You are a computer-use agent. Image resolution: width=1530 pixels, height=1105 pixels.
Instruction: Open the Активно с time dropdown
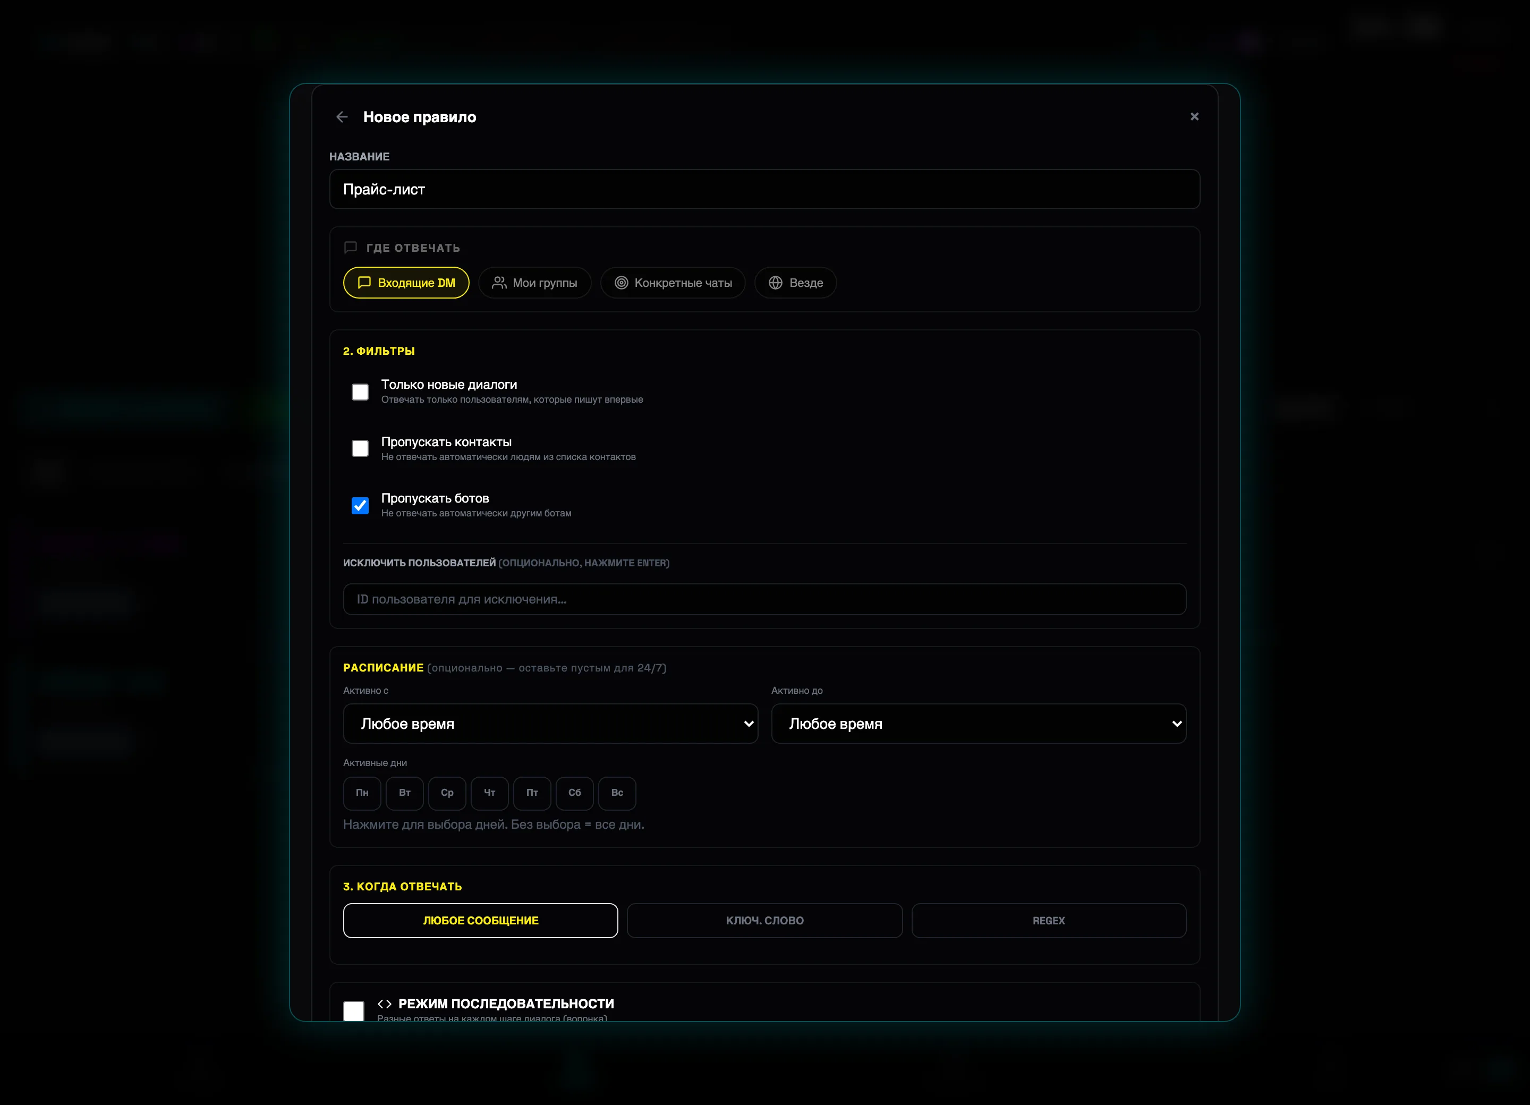pos(550,724)
